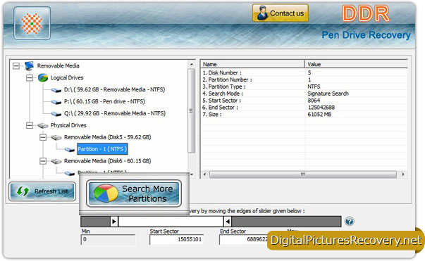Select P:\ 60.15 GB Pen drive entry
This screenshot has width=425, height=261.
[104, 101]
